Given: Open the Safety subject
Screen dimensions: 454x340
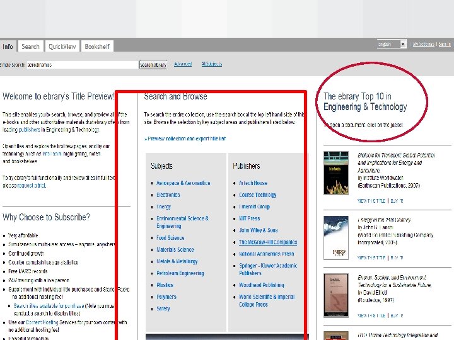Looking at the screenshot, I should (x=163, y=309).
